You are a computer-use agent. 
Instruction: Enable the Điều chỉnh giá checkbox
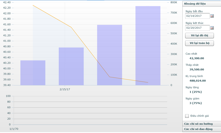tap(187, 116)
